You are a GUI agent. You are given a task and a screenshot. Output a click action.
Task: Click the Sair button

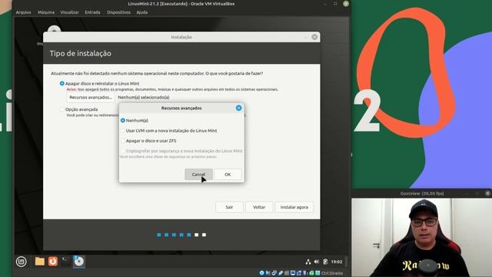[x=229, y=207]
